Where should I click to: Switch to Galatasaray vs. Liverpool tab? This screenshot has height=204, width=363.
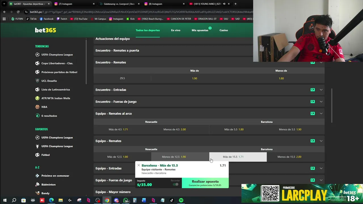[119, 4]
